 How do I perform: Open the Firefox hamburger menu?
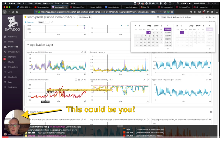(217, 12)
